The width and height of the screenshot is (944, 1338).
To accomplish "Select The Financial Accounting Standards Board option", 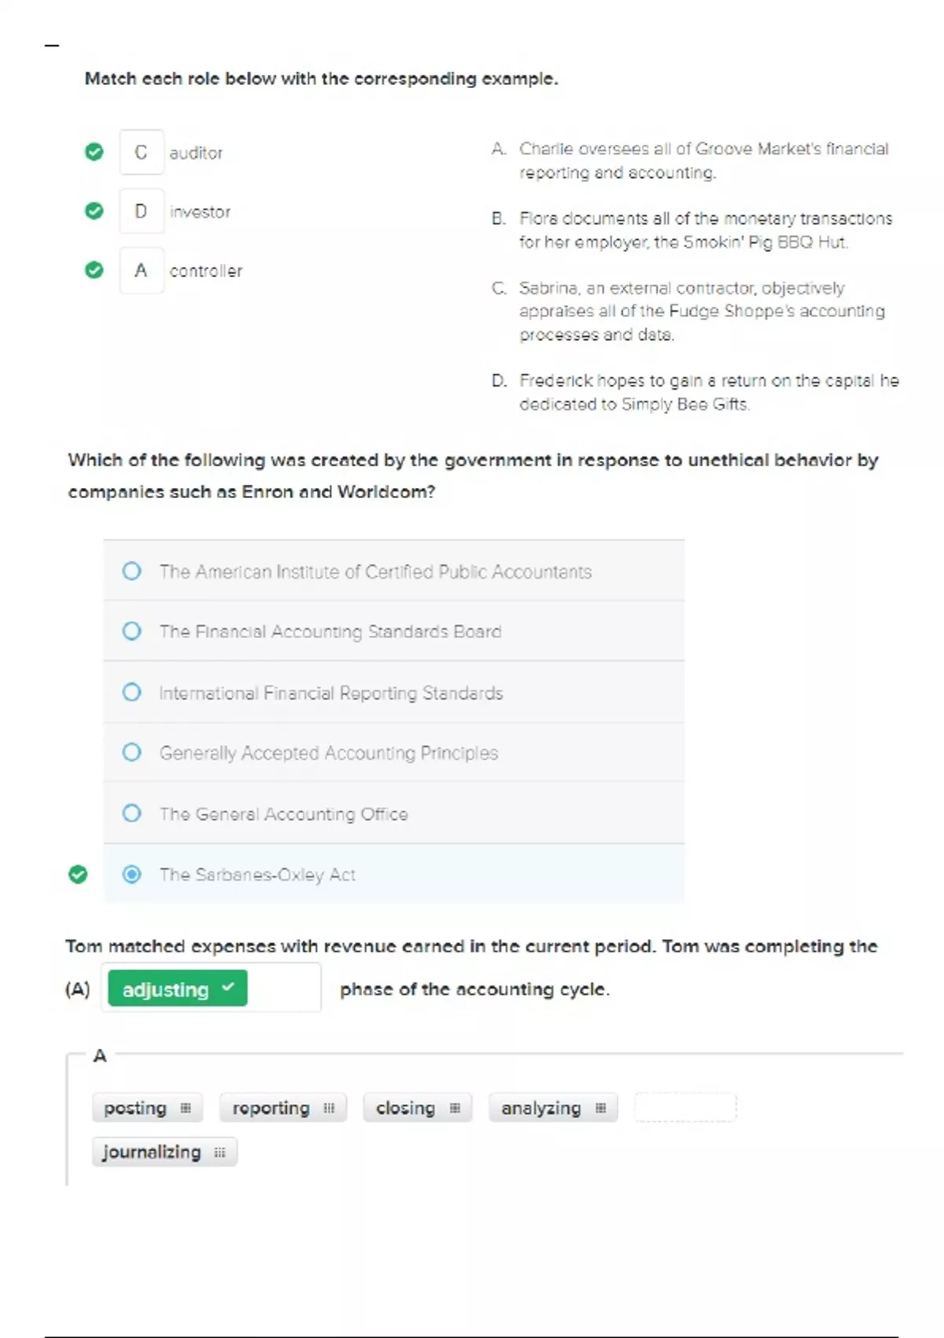I will 132,631.
